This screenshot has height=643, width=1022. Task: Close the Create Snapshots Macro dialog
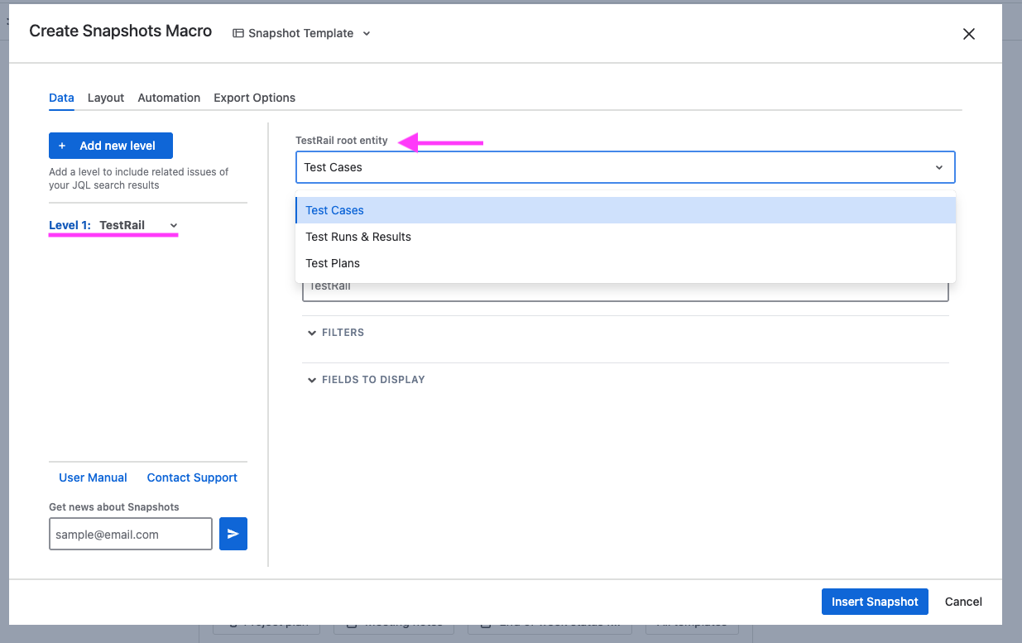click(969, 34)
